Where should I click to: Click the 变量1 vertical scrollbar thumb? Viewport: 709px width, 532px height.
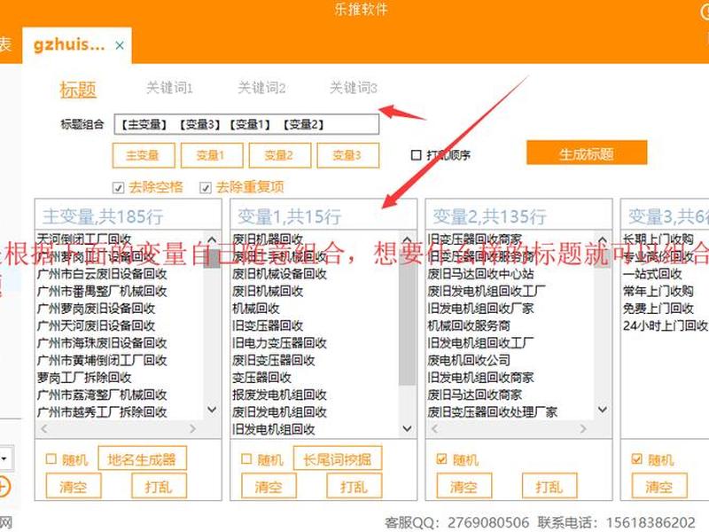click(407, 317)
